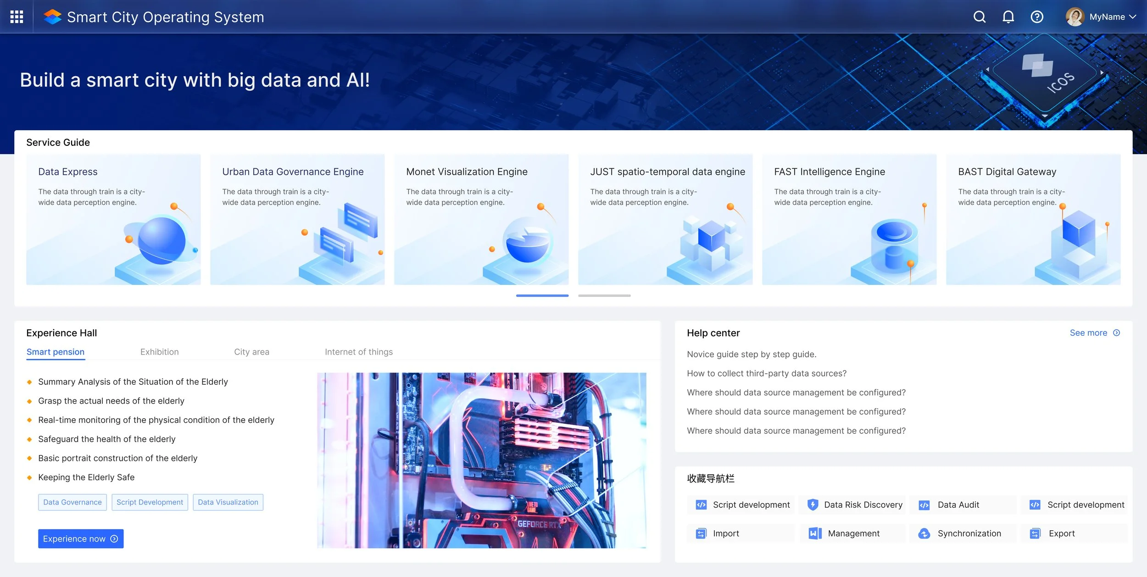Select the Script Development tag
The width and height of the screenshot is (1147, 577).
click(150, 502)
